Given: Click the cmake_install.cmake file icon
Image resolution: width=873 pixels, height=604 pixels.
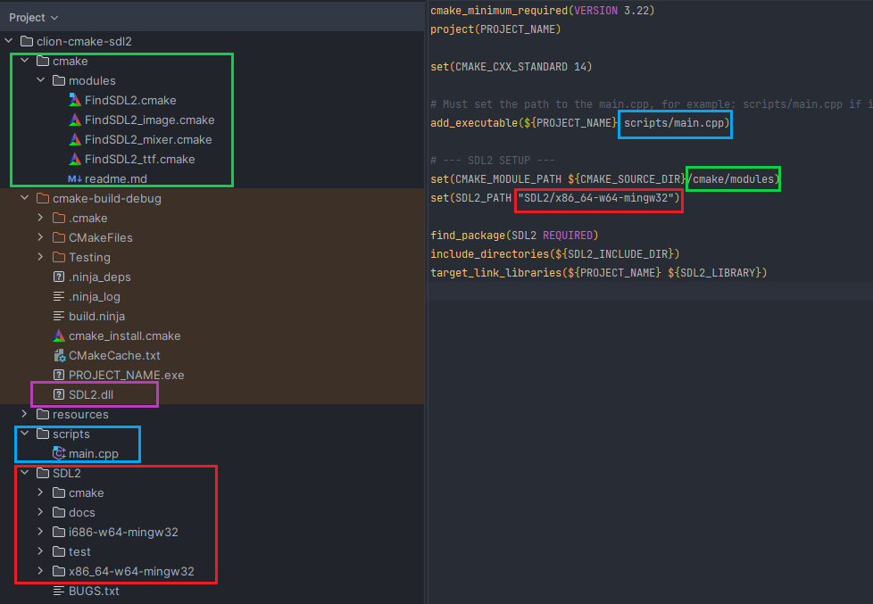Looking at the screenshot, I should 59,335.
